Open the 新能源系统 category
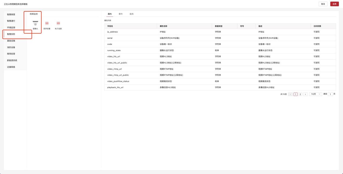Screen dimensions: 343x174 [12, 60]
